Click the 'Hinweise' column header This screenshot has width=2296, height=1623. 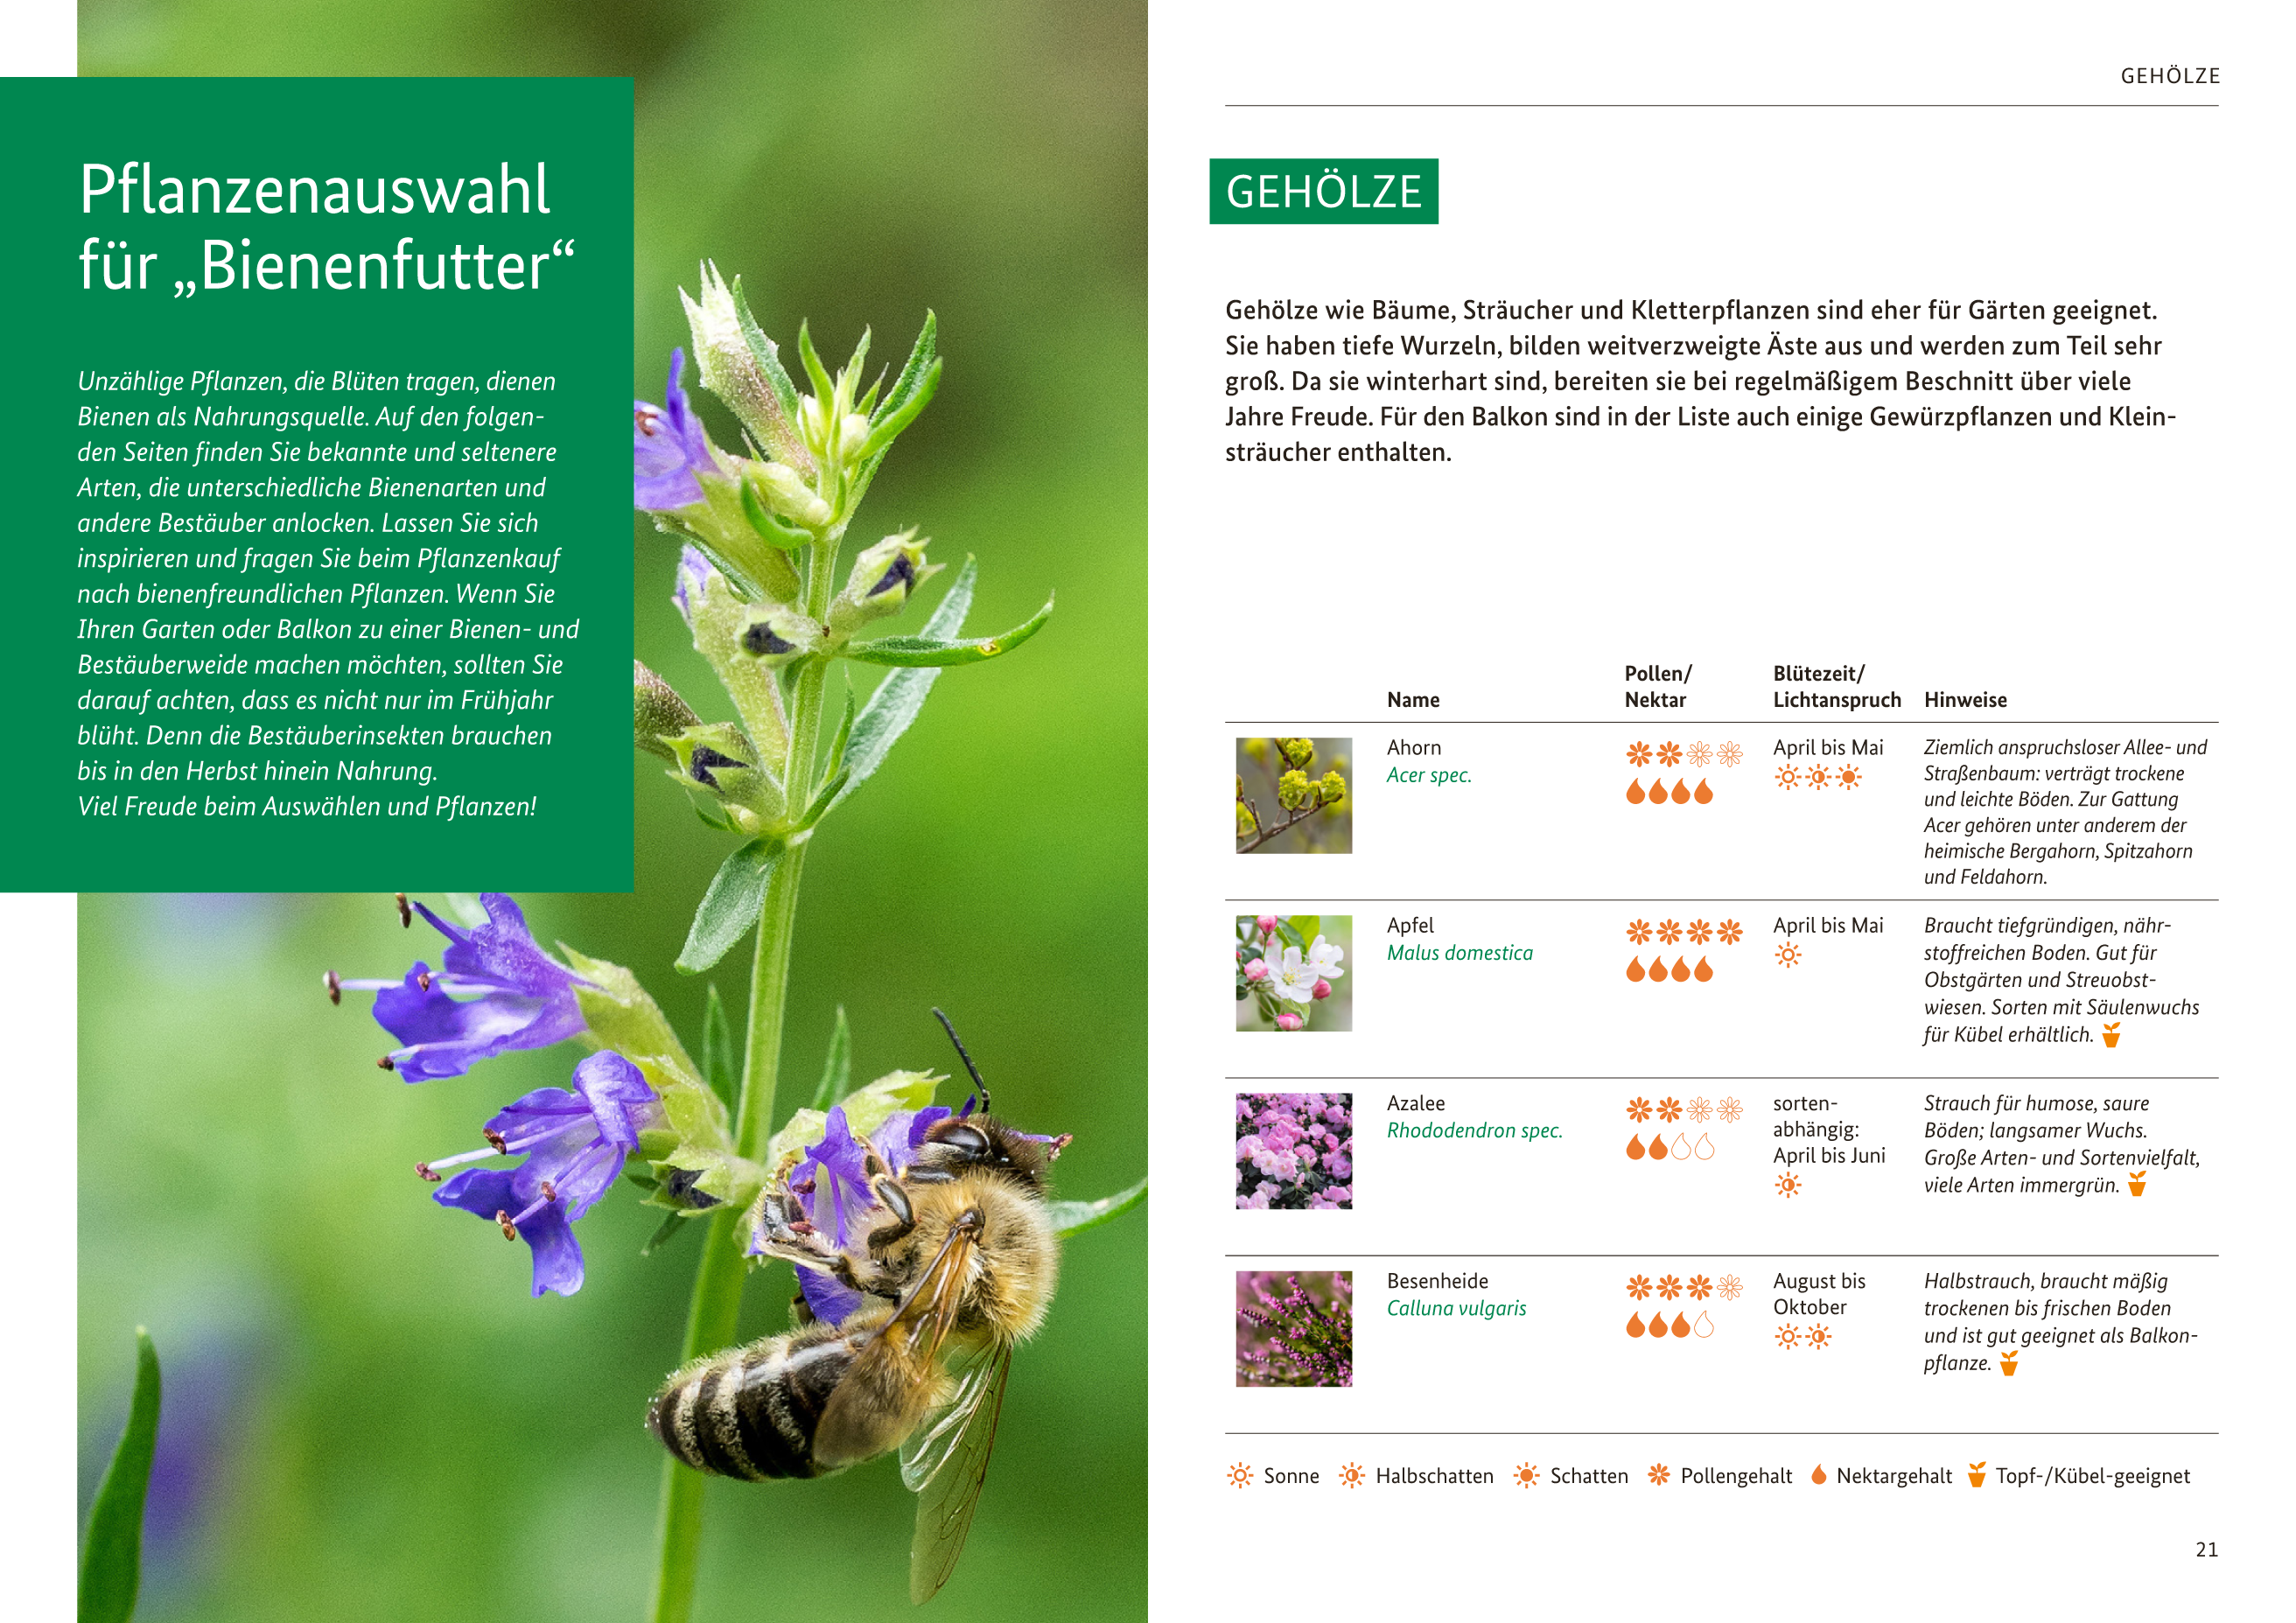coord(1965,700)
